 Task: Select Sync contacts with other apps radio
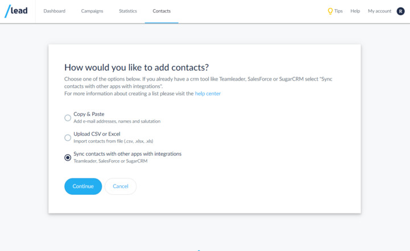pyautogui.click(x=68, y=157)
